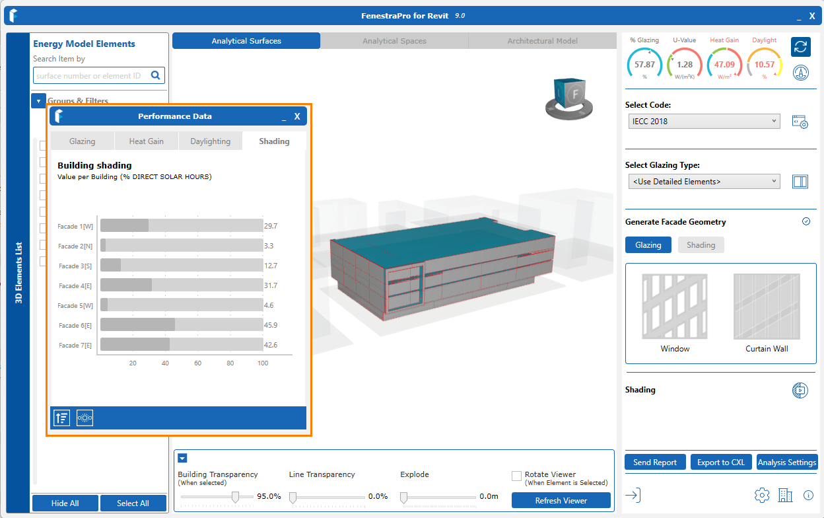Screen dimensions: 824x518
Task: Click the Shading section play icon
Action: tap(800, 390)
